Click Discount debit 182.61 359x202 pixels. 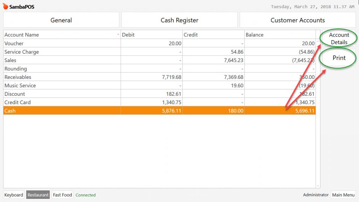pos(174,94)
